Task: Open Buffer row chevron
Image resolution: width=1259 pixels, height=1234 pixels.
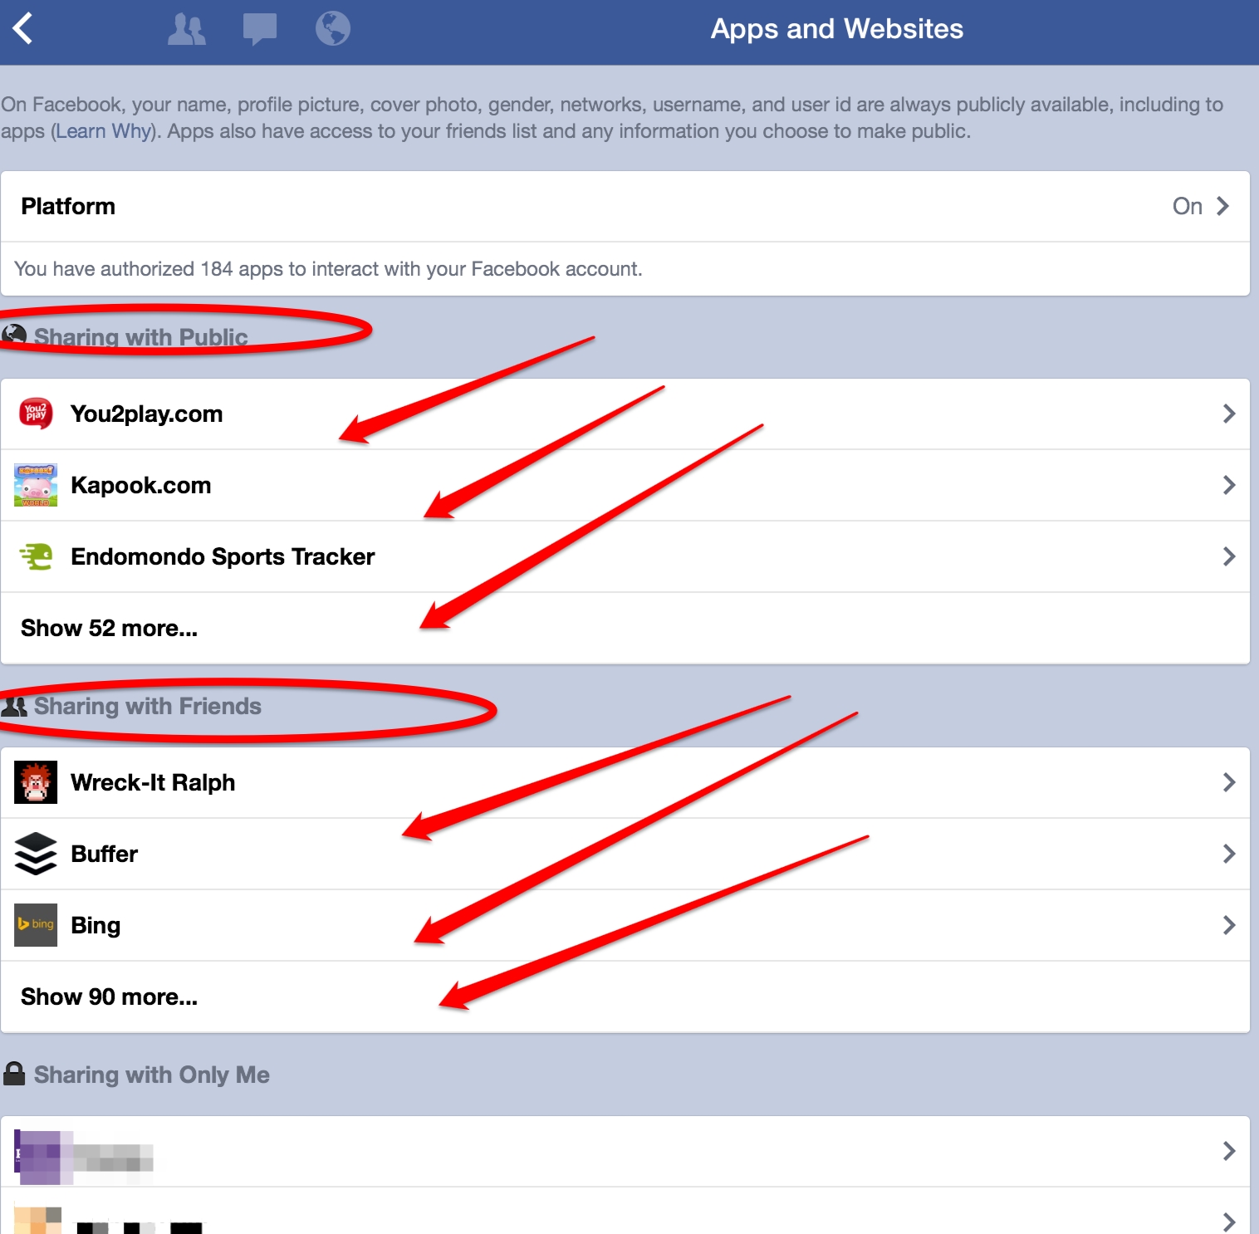Action: [1229, 854]
